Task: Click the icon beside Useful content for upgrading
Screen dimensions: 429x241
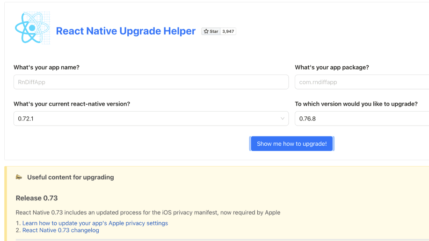Action: (x=19, y=177)
